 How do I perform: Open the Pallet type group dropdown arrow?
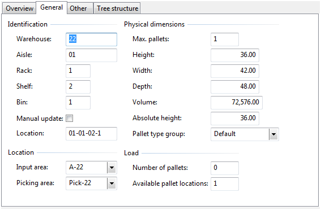(273, 134)
